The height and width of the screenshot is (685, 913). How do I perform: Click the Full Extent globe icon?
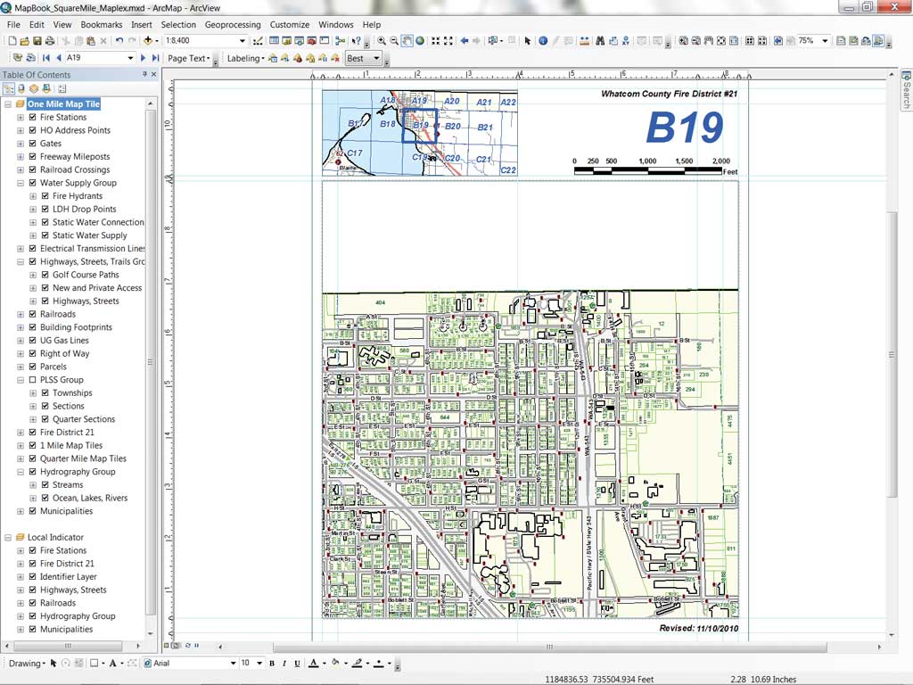point(420,41)
